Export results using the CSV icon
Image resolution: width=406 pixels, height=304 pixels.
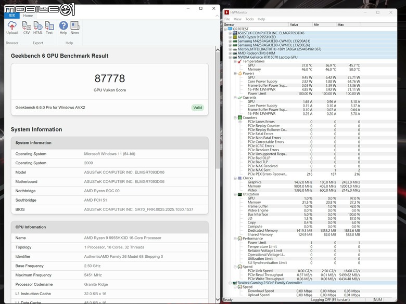tap(27, 25)
